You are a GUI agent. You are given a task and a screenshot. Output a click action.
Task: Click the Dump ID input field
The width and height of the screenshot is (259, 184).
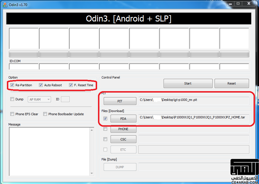[65, 99]
